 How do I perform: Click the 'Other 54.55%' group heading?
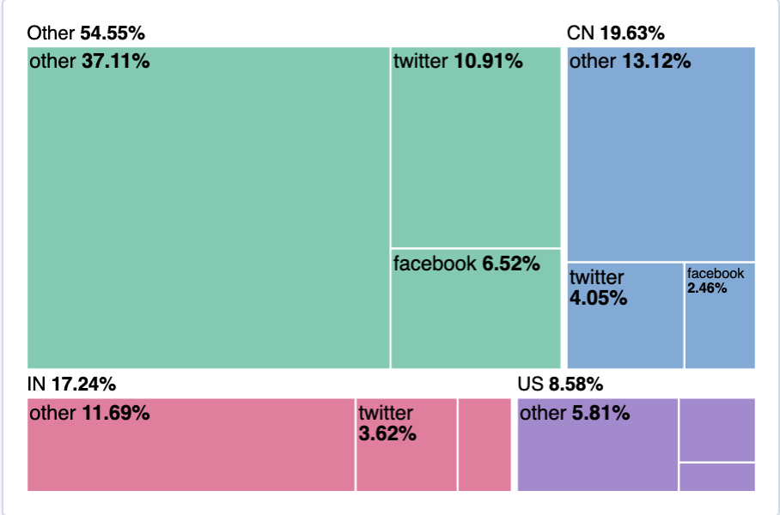tap(86, 33)
